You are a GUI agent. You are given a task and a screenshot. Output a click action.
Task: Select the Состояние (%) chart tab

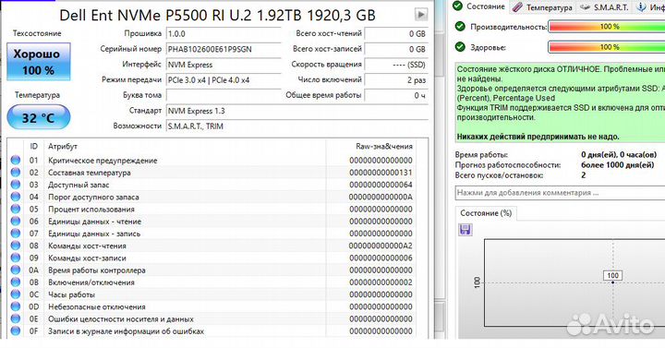point(486,213)
